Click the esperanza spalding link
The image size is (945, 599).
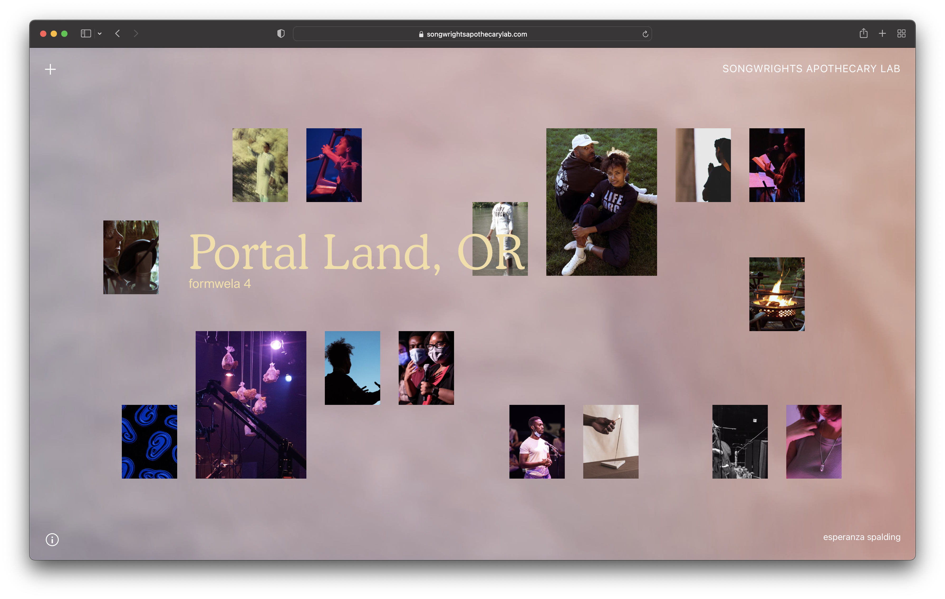861,537
